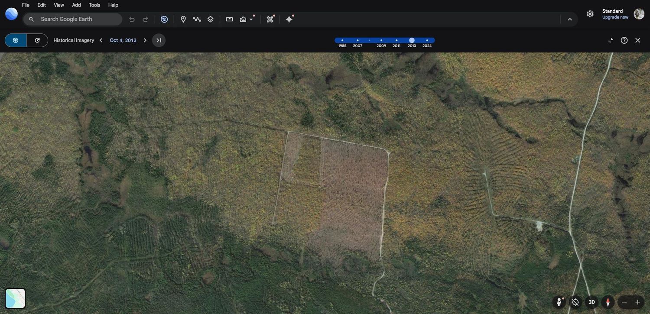
Task: Focus the Search Google Earth field
Action: [73, 19]
